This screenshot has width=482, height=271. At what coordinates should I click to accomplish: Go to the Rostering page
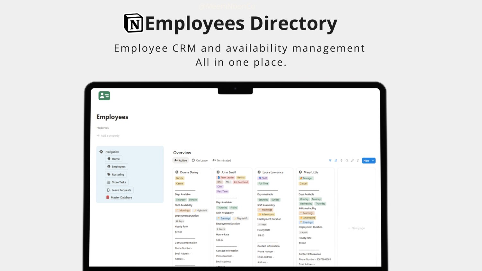(116, 175)
